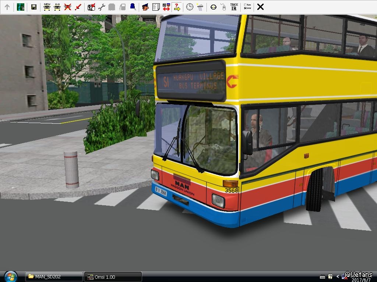Click the Windows Start button

pos(11,276)
